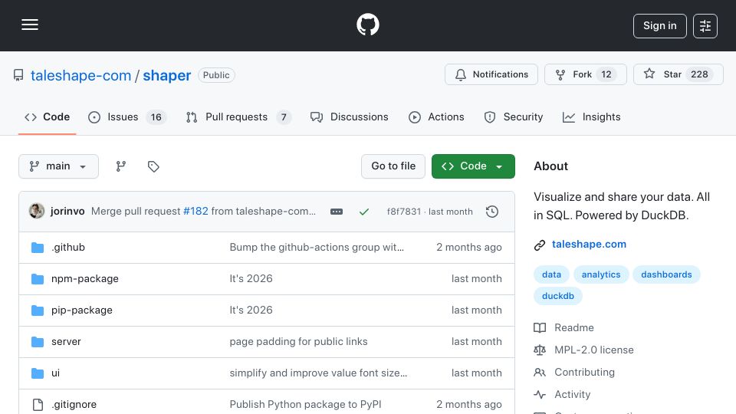The width and height of the screenshot is (736, 414).
Task: View commit status green checkmark
Action: [363, 212]
